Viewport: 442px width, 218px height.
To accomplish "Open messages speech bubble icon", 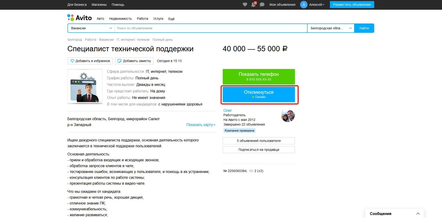I will click(x=262, y=4).
